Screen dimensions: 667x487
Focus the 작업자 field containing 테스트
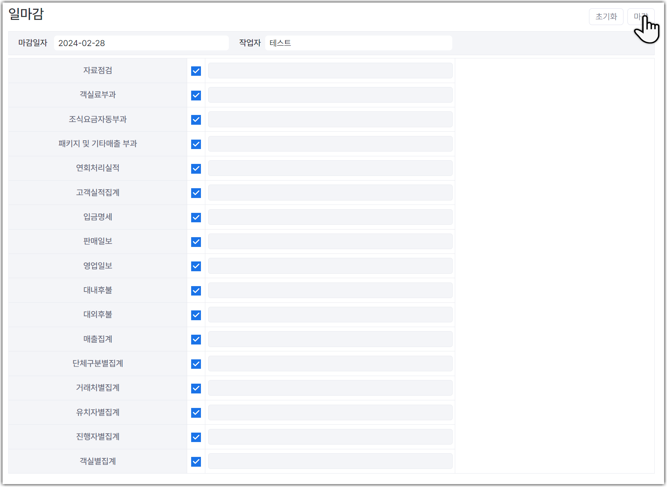point(358,43)
